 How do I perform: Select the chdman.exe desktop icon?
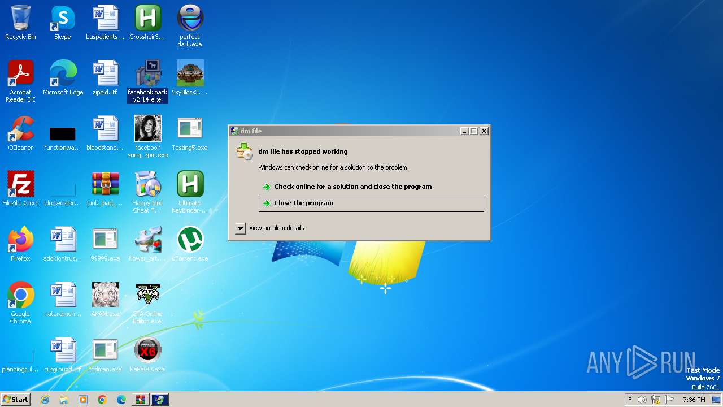point(105,356)
